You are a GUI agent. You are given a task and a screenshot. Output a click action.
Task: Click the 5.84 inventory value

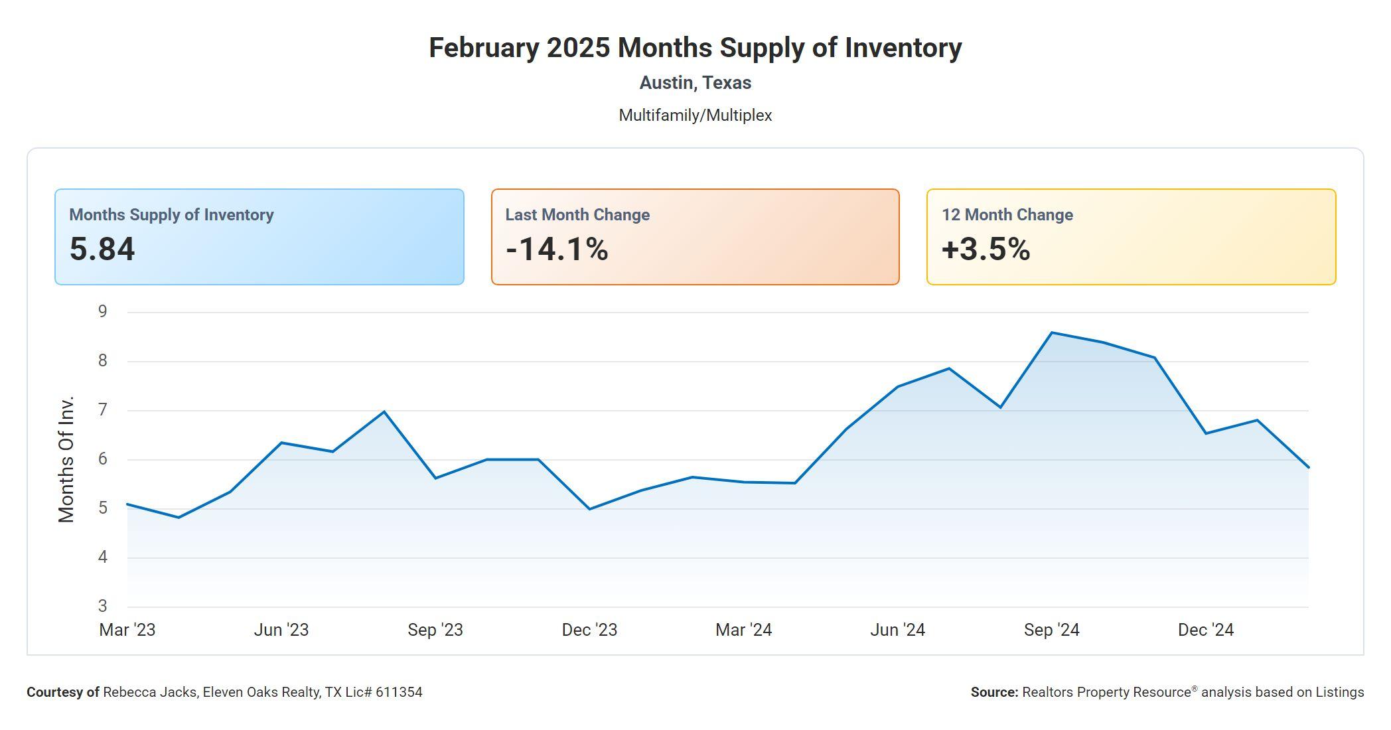102,250
